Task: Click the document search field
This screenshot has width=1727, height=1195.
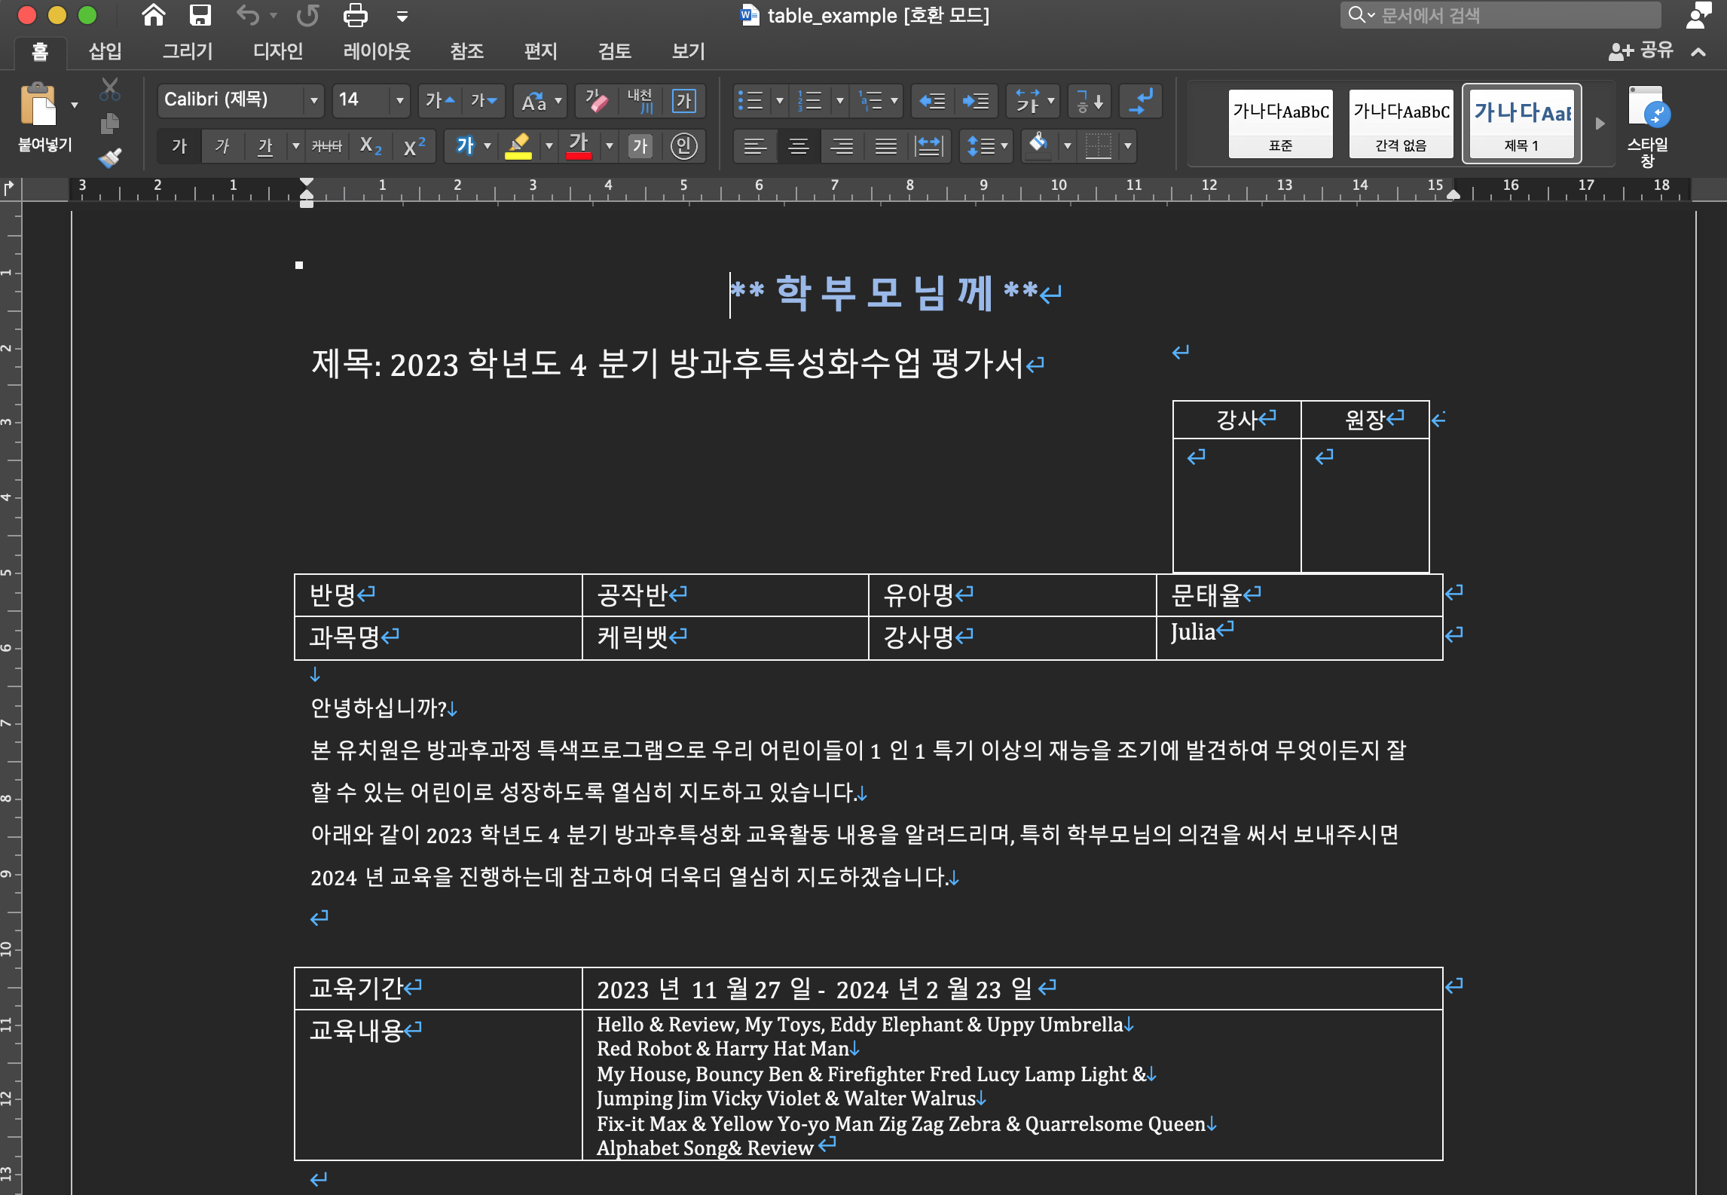Action: click(x=1499, y=15)
